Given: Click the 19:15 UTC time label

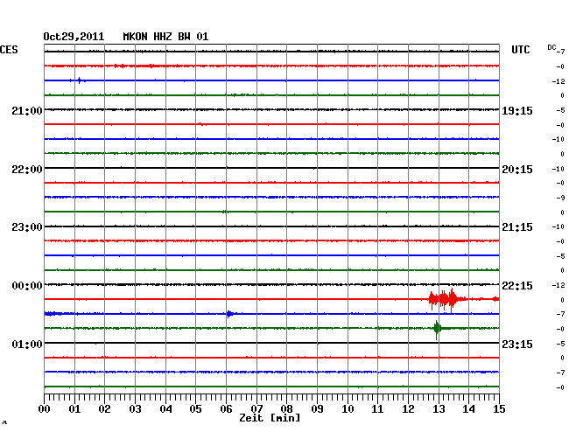Looking at the screenshot, I should [x=517, y=111].
